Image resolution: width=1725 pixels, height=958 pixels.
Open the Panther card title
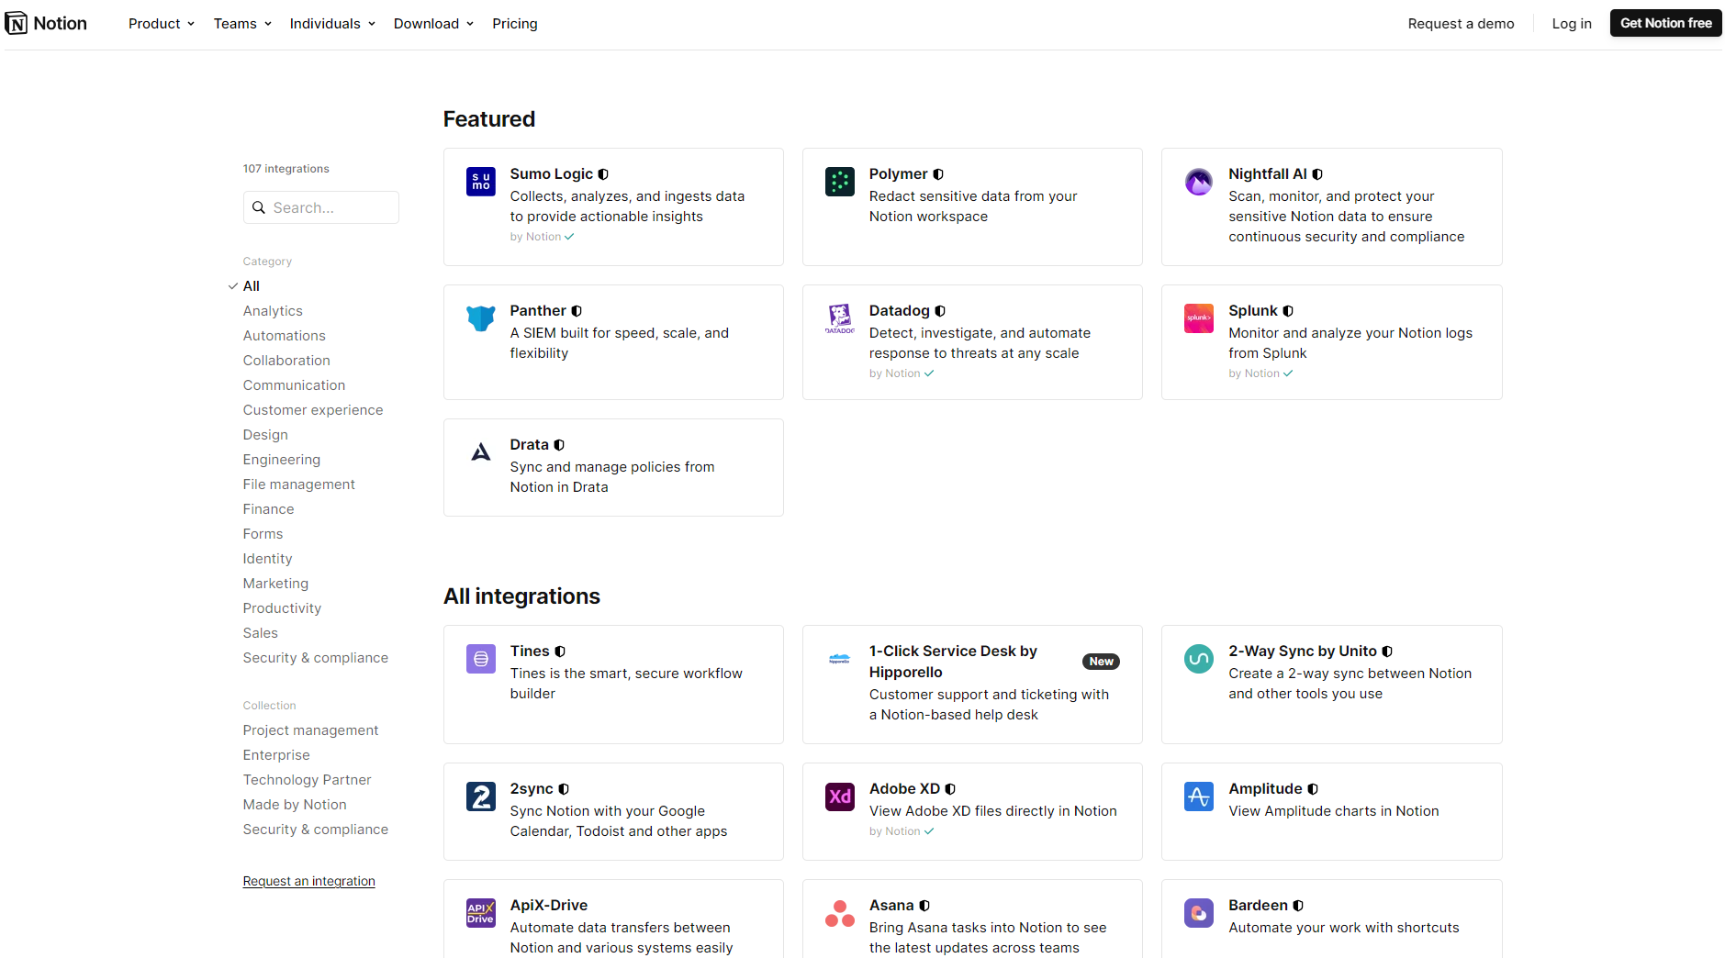[538, 311]
